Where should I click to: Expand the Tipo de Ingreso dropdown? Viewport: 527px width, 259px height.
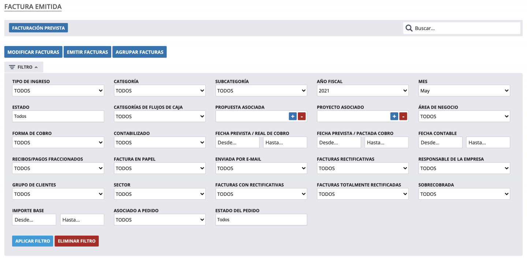[x=58, y=91]
